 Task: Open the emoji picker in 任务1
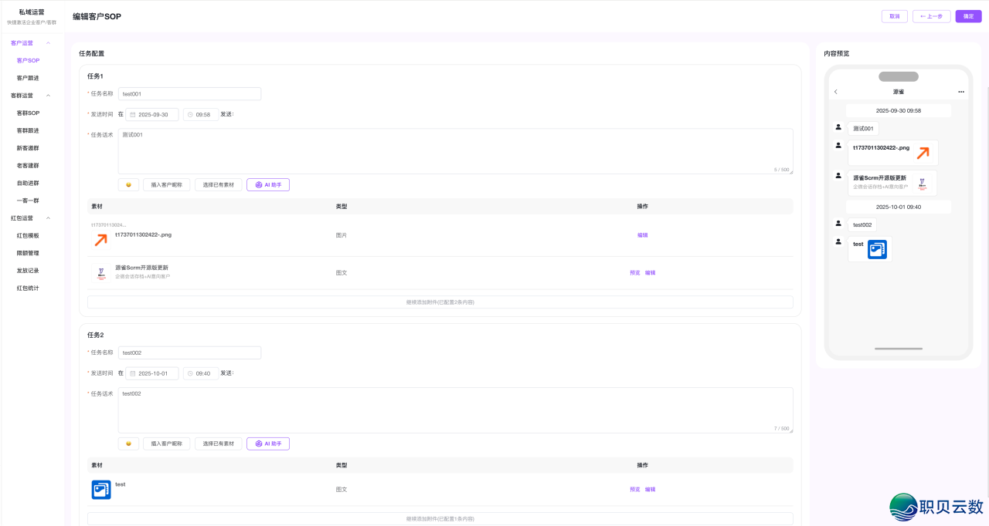pyautogui.click(x=128, y=184)
